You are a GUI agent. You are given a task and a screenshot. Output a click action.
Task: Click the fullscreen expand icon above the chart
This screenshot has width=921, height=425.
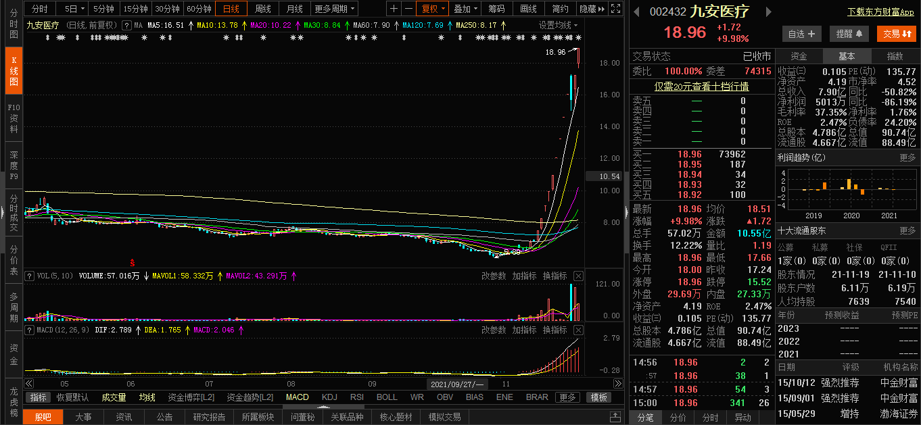615,9
